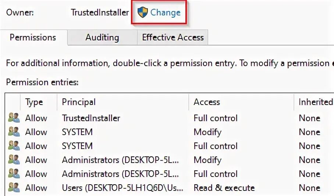
Task: Select the SYSTEM row with Modify access
Action: tap(170, 132)
